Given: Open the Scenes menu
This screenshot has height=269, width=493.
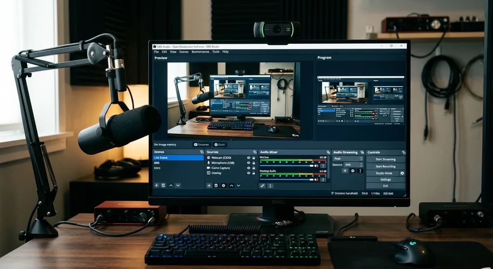Looking at the screenshot, I should click(x=184, y=52).
